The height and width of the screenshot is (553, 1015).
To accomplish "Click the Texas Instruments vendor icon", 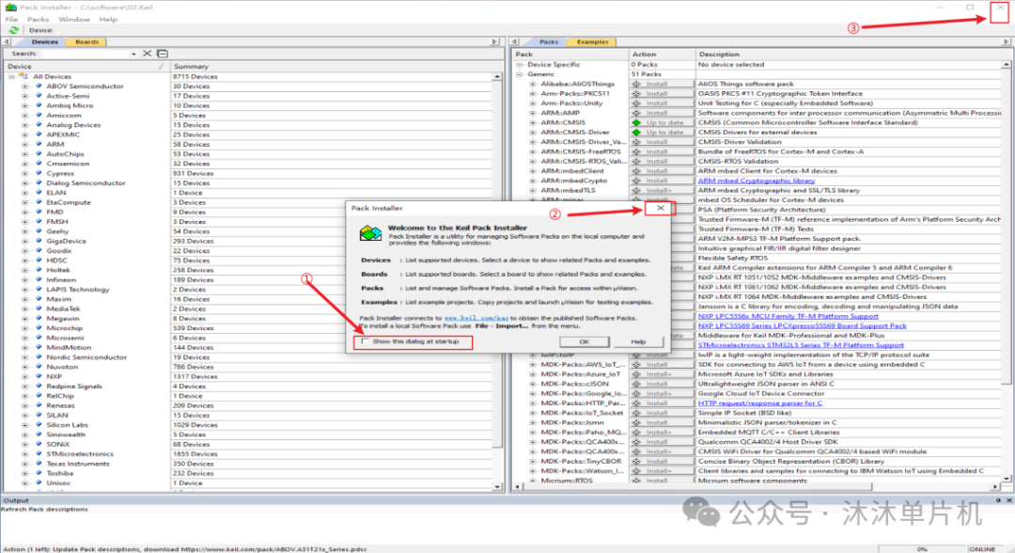I will (x=39, y=464).
